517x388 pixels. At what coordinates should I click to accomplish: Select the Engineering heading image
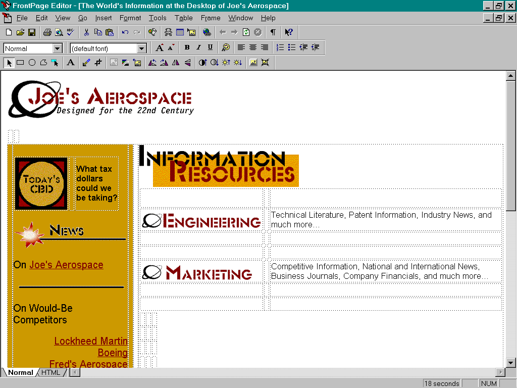coord(201,221)
